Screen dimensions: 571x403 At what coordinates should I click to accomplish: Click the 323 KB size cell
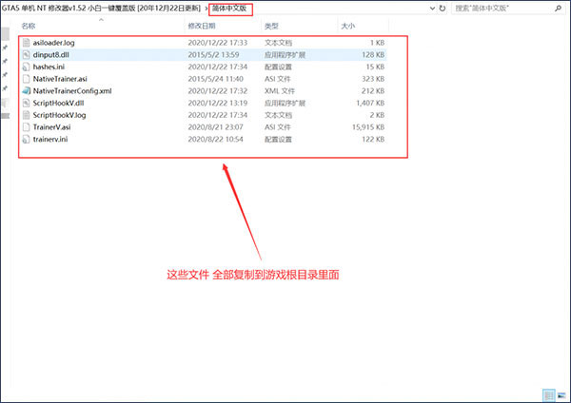click(373, 79)
